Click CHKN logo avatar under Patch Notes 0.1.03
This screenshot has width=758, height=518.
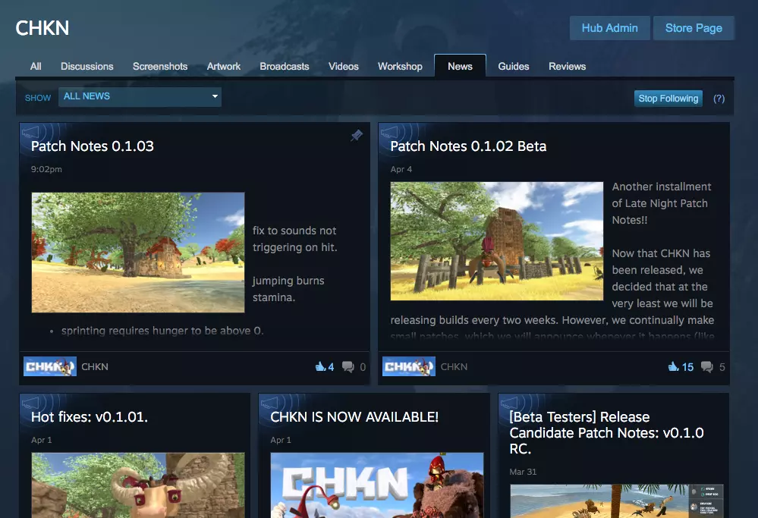tap(50, 366)
